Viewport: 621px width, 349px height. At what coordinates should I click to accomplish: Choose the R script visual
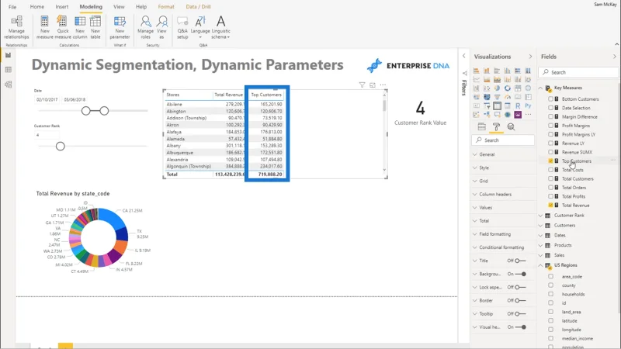click(x=518, y=105)
